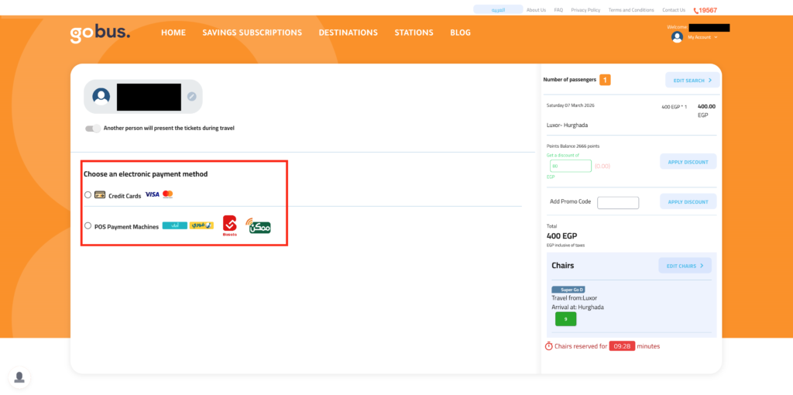Go to the Savings Subscriptions menu
Image resolution: width=793 pixels, height=395 pixels.
[252, 33]
